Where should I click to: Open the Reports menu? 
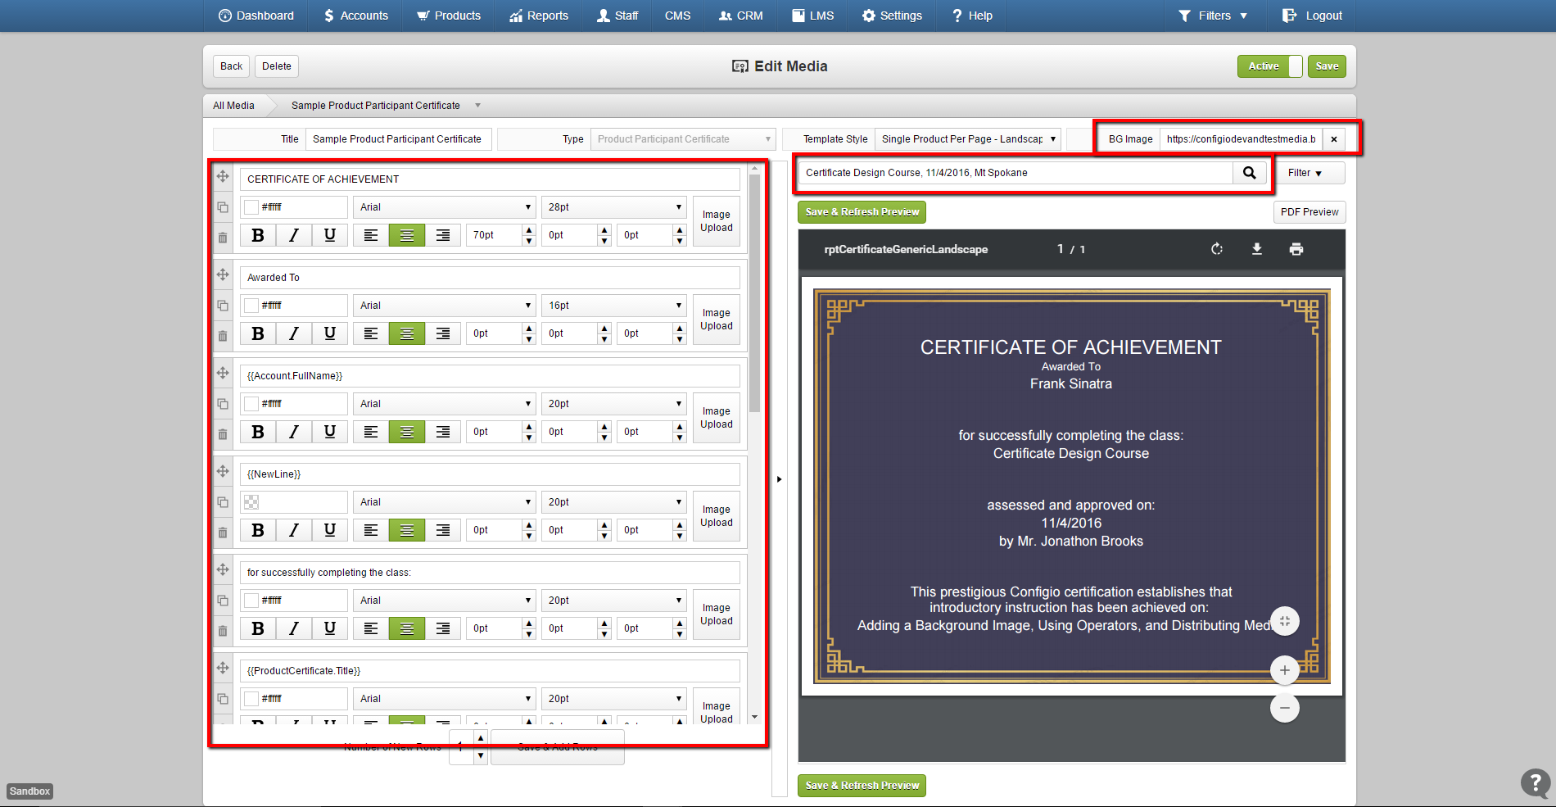(x=539, y=16)
